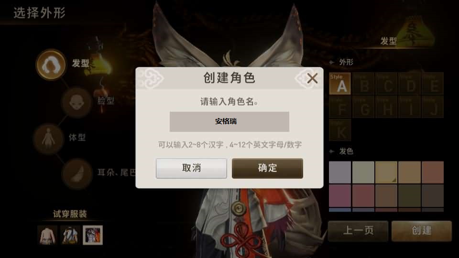
Task: Click the 创建 create button
Action: [422, 231]
